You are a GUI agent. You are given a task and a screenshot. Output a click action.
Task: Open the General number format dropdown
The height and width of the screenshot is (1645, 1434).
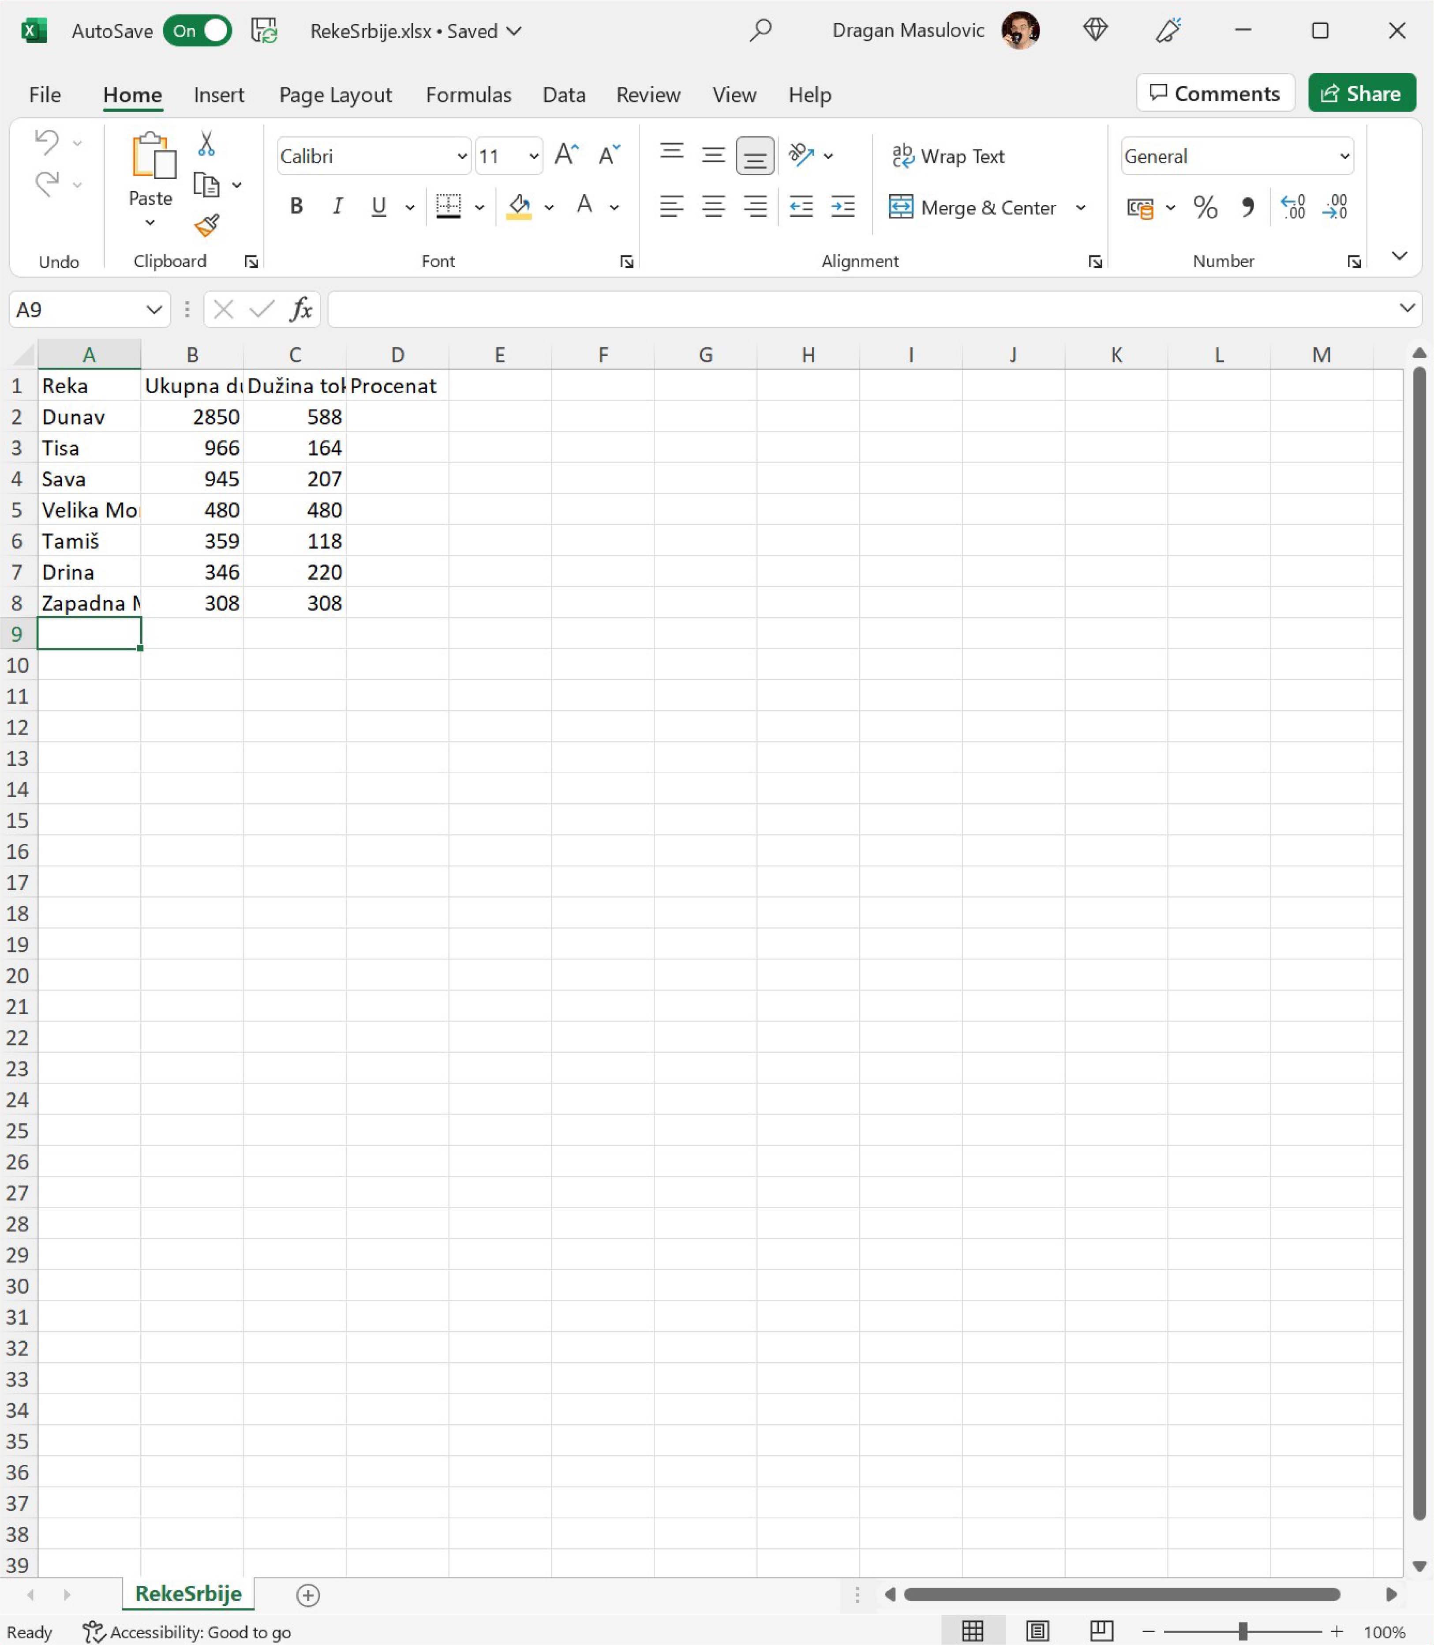(1344, 156)
